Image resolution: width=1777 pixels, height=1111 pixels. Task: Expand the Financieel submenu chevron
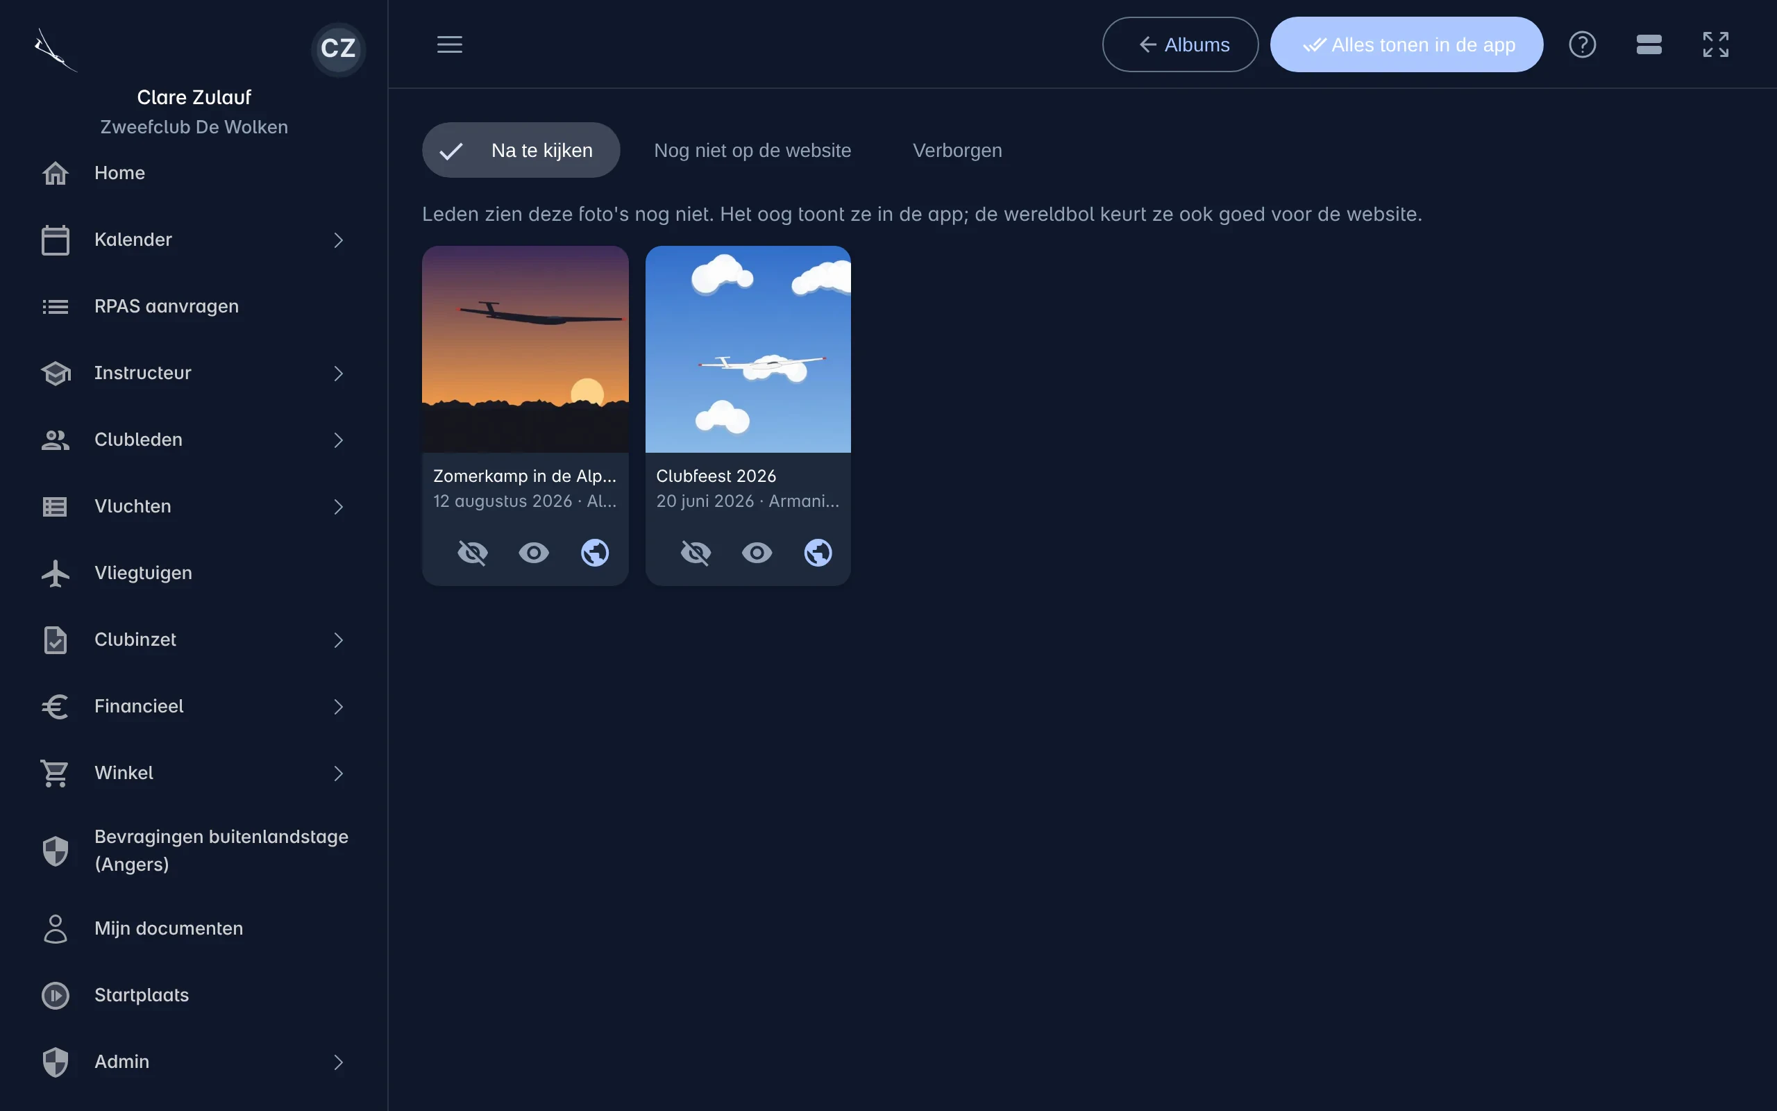click(339, 707)
